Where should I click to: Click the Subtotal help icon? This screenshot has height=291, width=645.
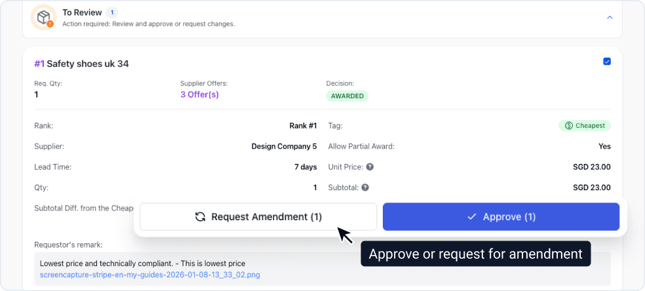[x=365, y=187]
